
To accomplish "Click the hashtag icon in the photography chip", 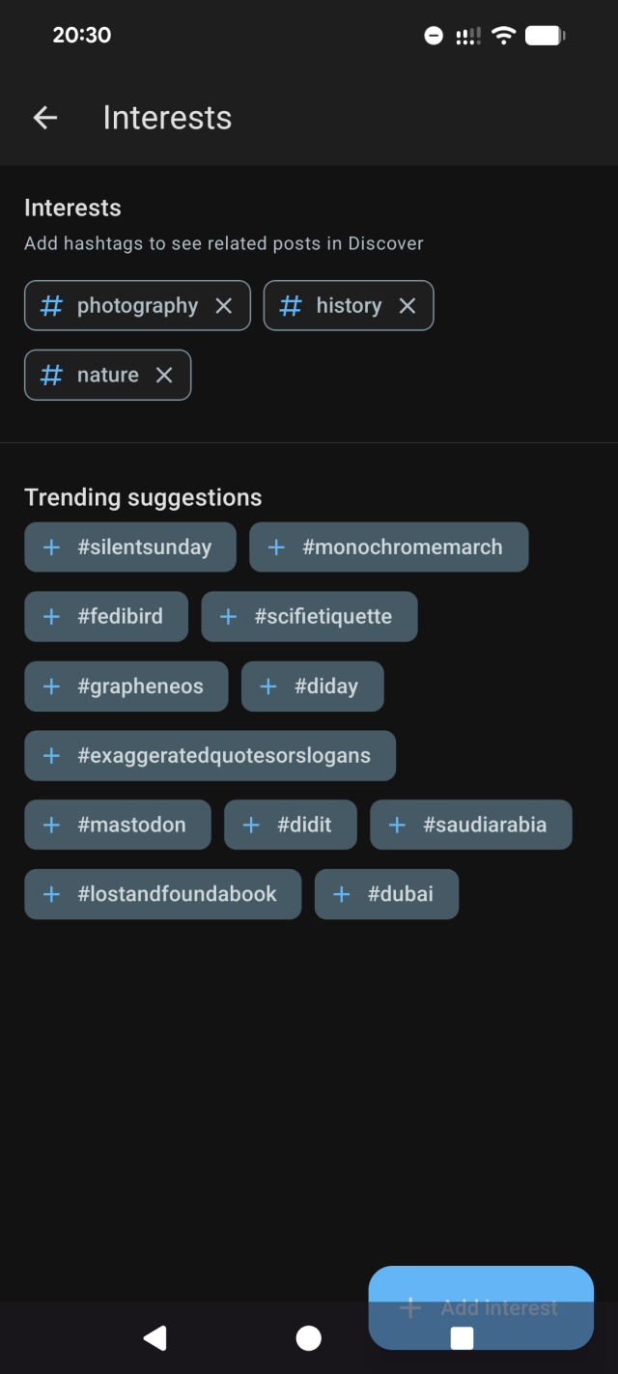I will tap(50, 305).
